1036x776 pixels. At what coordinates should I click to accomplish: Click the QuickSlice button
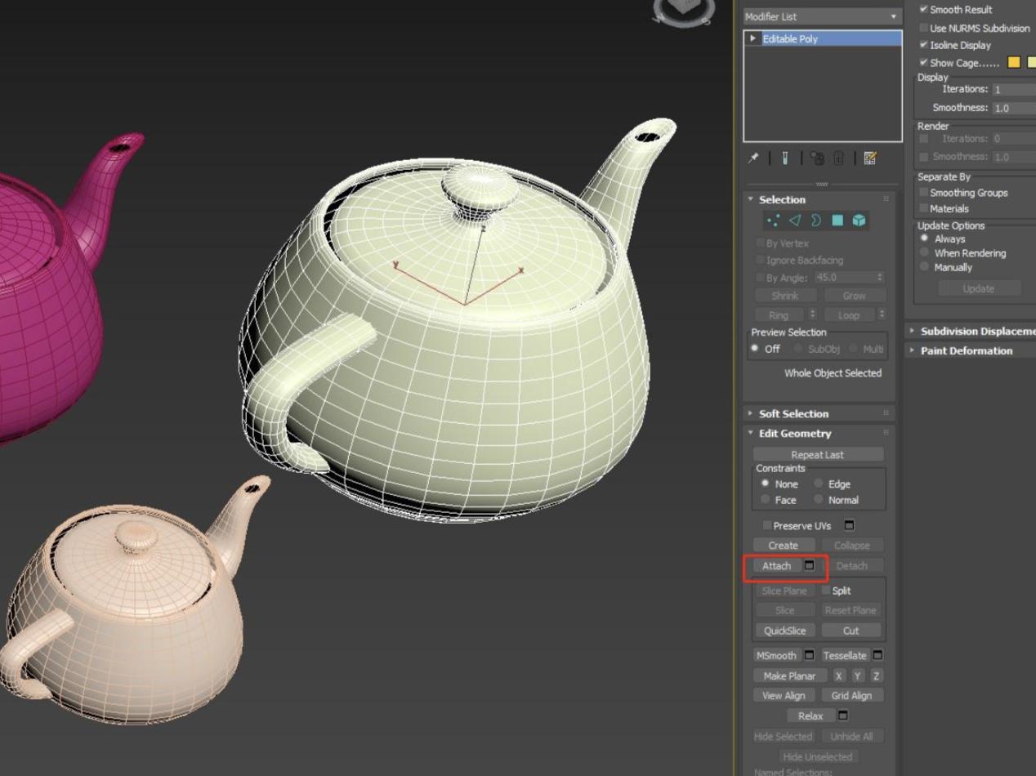(x=784, y=631)
